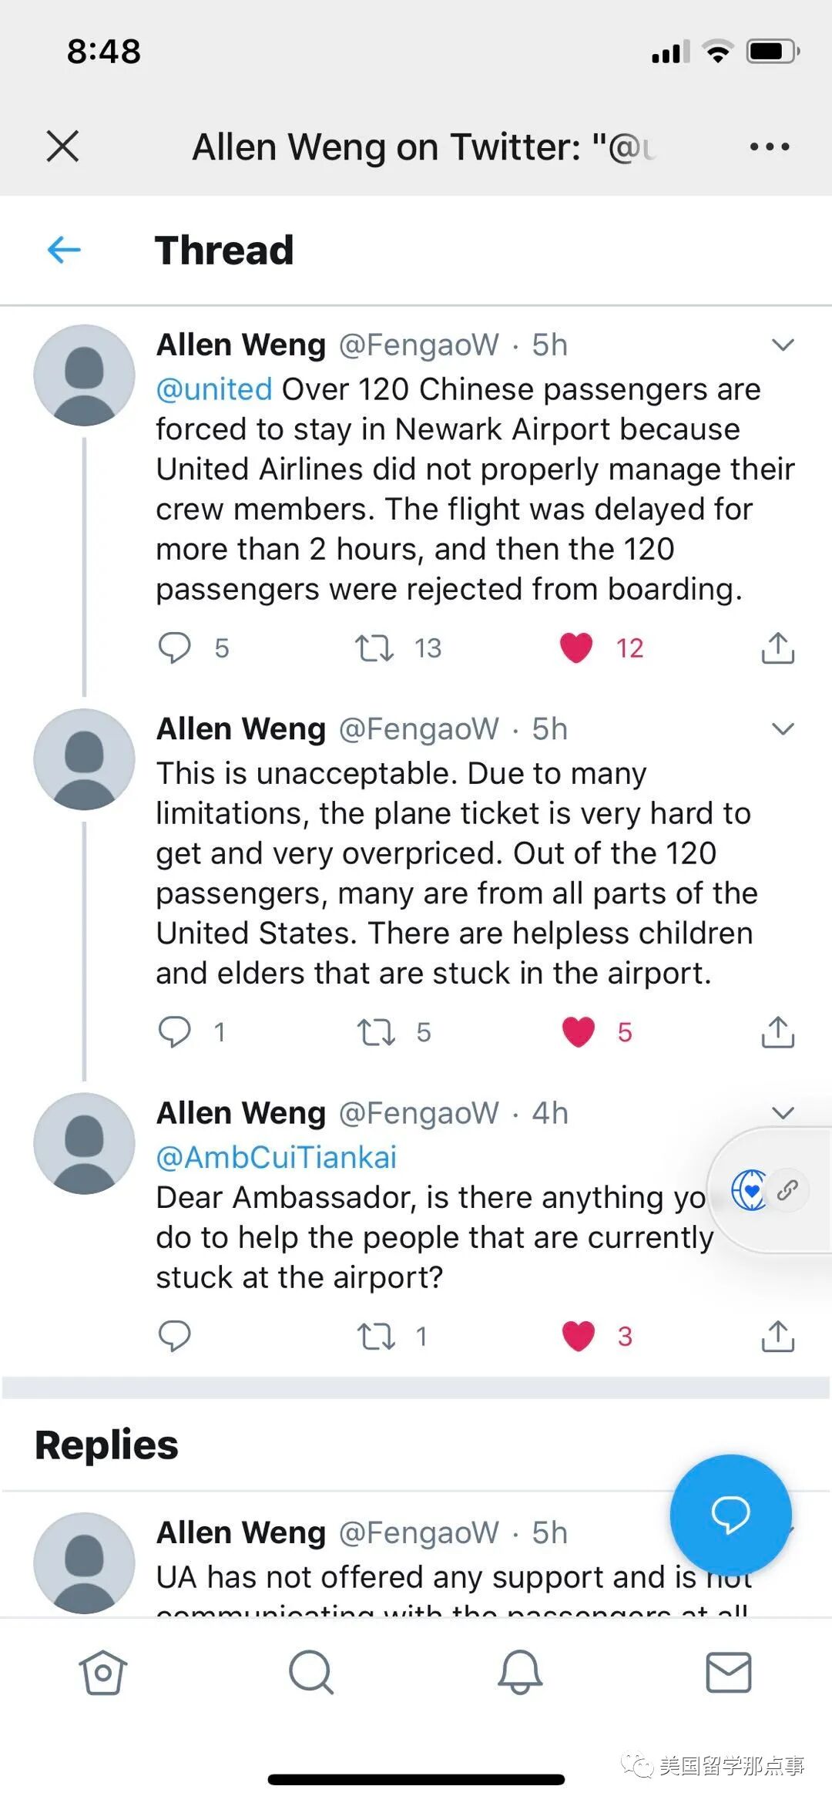This screenshot has height=1803, width=832.
Task: Open the Search tab
Action: click(x=311, y=1673)
